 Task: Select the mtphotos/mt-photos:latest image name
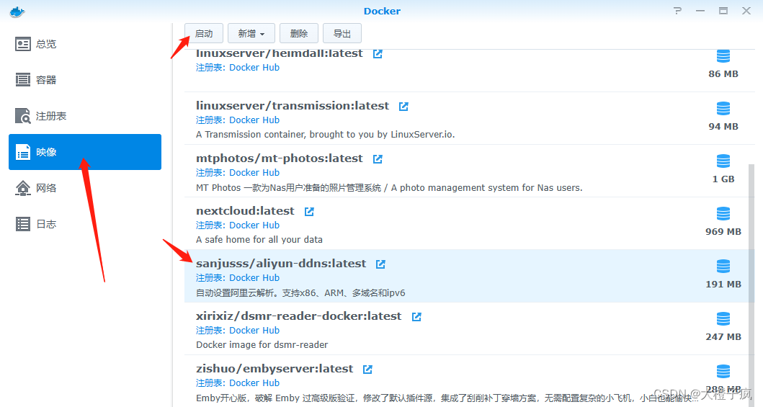click(x=280, y=158)
